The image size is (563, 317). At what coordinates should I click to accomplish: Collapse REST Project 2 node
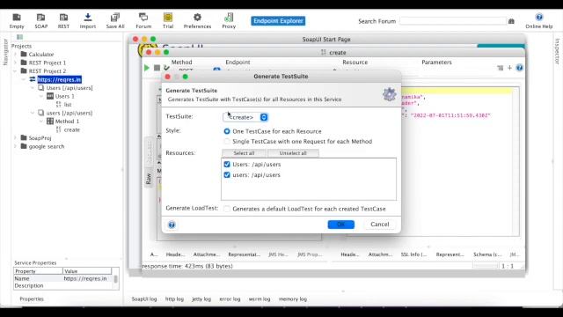pyautogui.click(x=16, y=71)
